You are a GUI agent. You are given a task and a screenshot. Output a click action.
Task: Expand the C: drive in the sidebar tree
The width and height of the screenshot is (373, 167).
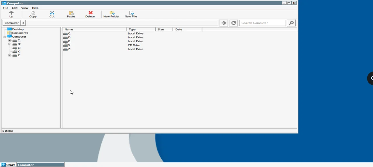pyautogui.click(x=10, y=40)
